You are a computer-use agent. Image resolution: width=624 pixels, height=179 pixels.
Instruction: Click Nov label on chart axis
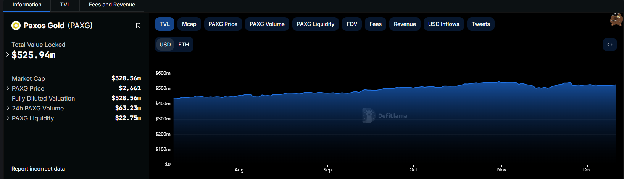[x=502, y=170]
